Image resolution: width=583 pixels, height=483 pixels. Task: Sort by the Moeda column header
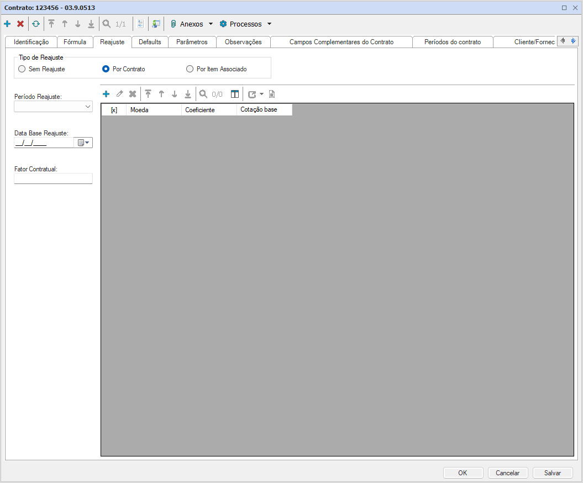154,110
